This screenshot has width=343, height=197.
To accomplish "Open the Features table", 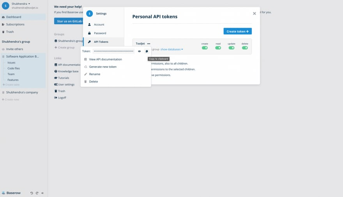I will click(13, 80).
